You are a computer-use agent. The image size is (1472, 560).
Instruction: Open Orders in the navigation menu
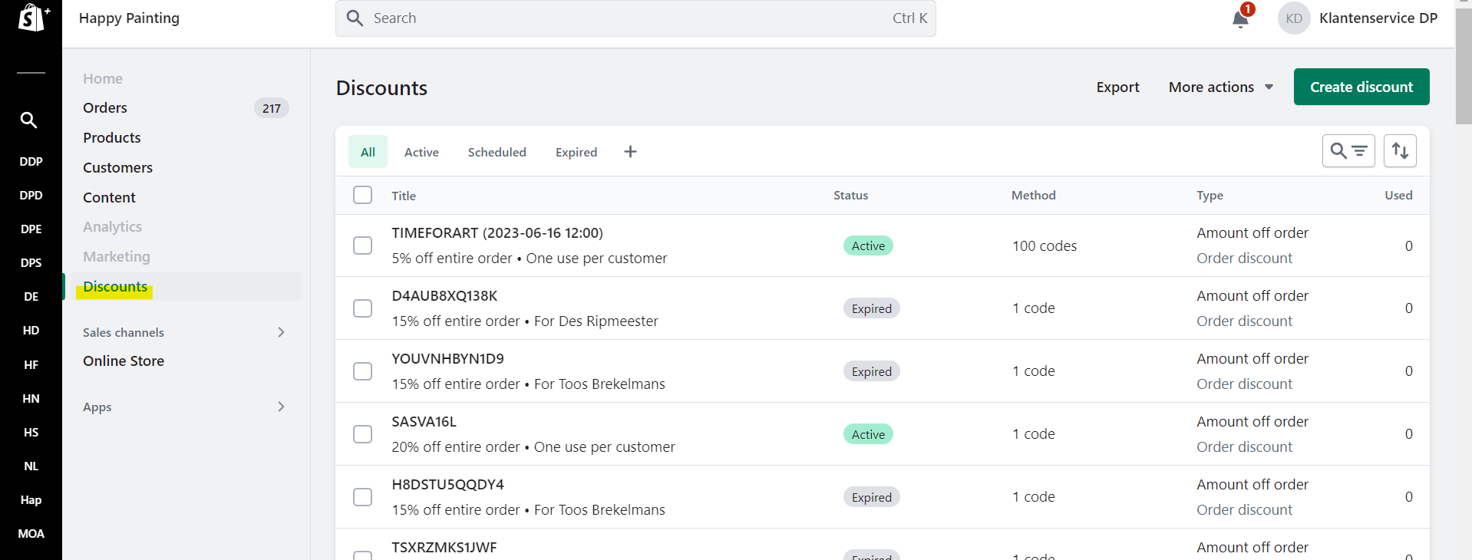(105, 108)
